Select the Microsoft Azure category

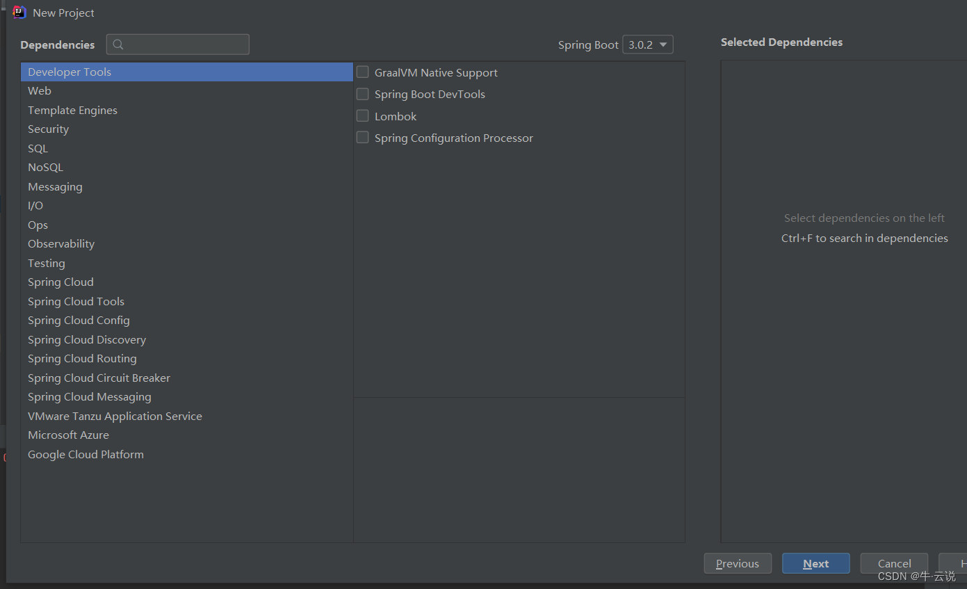point(187,435)
